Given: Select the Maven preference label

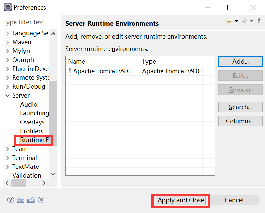Looking at the screenshot, I should (x=22, y=42).
